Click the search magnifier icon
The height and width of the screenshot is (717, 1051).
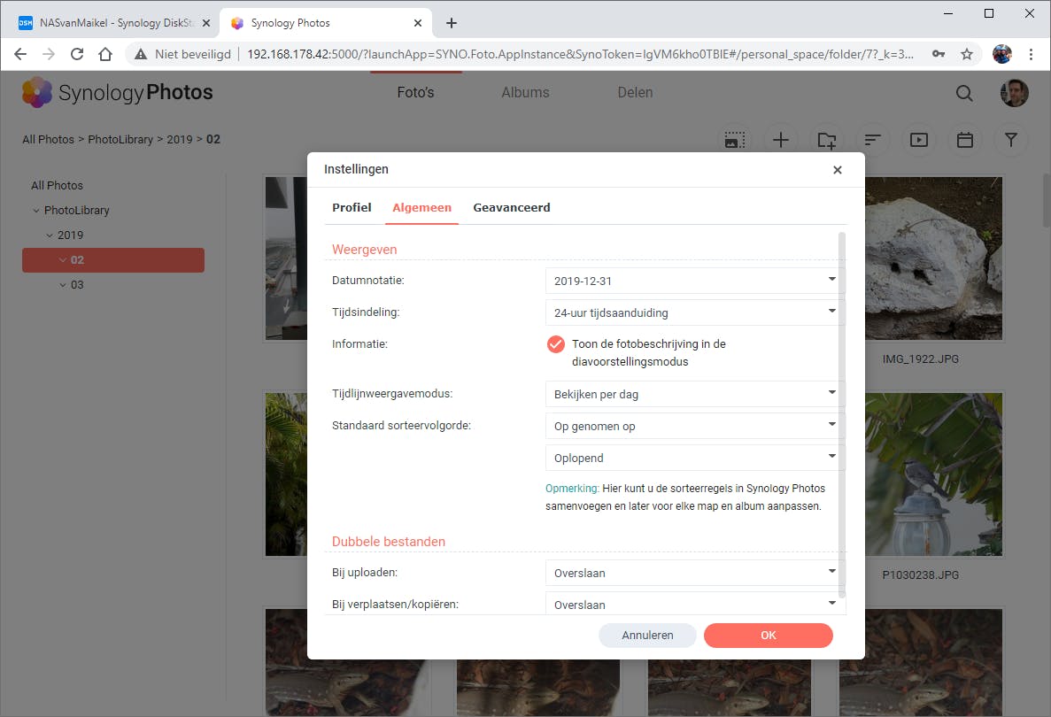click(x=964, y=93)
